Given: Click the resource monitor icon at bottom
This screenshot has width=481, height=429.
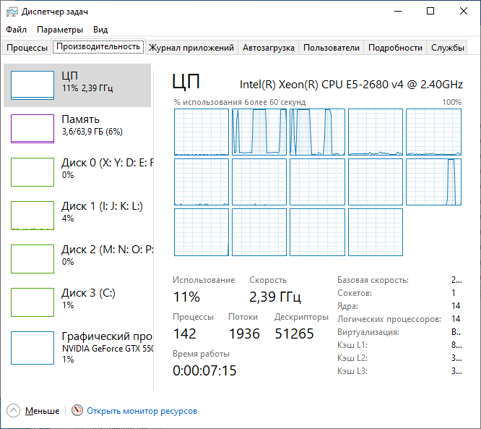Looking at the screenshot, I should click(x=77, y=411).
